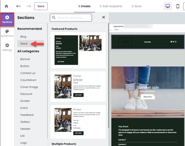Click the Redo arrow icon
The height and width of the screenshot is (146, 185).
point(28,6)
